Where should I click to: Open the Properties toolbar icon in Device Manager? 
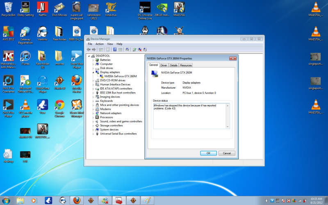point(108,50)
